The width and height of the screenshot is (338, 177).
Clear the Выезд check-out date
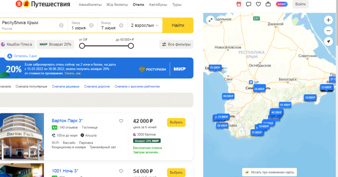(121, 25)
